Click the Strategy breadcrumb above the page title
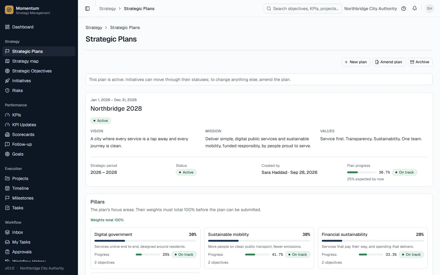 pos(94,28)
